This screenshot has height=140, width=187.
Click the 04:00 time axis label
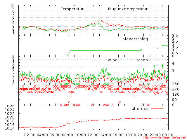point(42,135)
